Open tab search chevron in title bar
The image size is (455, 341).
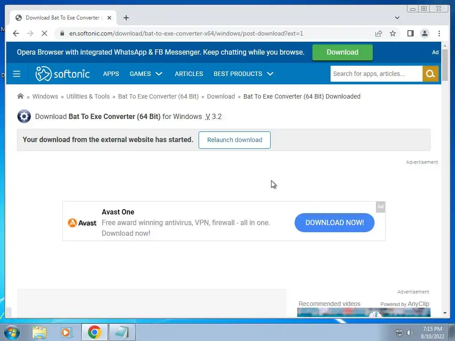point(397,18)
